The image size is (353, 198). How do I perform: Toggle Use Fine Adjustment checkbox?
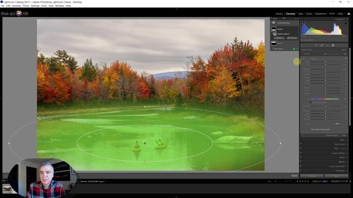click(x=311, y=103)
